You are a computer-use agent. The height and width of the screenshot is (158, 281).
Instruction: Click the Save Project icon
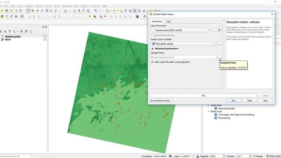[x=7, y=11]
